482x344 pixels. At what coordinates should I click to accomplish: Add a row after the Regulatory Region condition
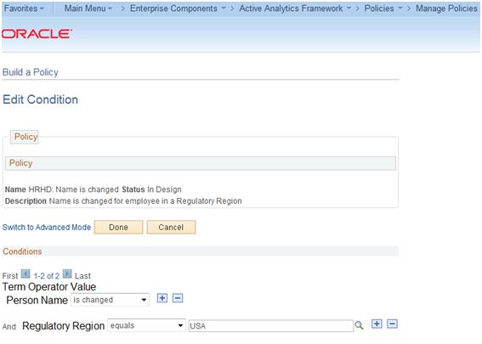click(377, 324)
